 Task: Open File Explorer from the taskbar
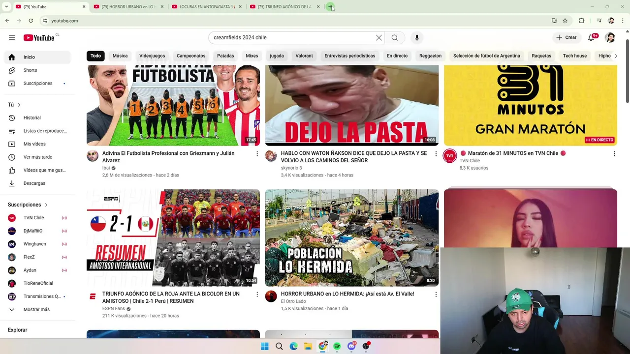[x=308, y=346]
